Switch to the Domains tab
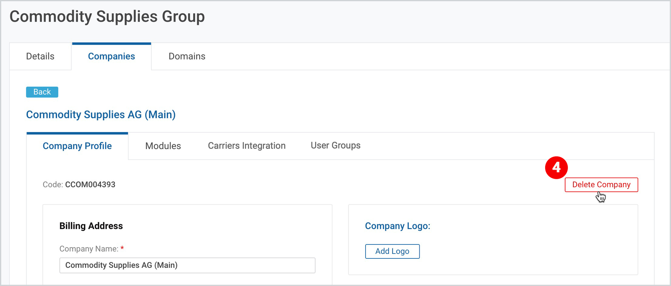This screenshot has height=286, width=671. coord(187,56)
